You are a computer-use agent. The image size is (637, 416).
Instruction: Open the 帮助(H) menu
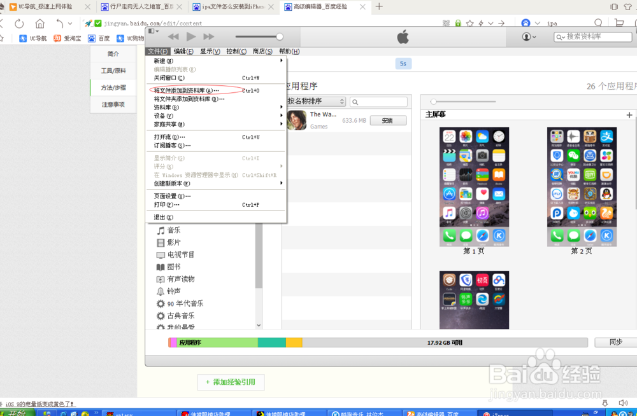tap(289, 52)
